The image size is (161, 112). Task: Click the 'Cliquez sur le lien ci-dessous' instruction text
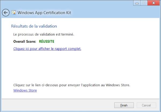pyautogui.click(x=72, y=85)
